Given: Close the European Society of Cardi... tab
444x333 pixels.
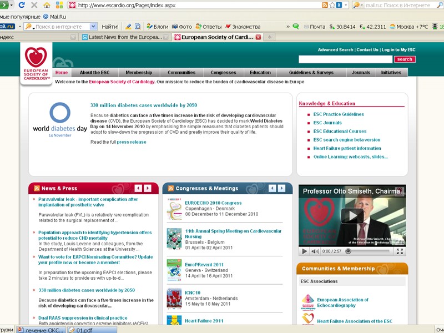Looking at the screenshot, I should 258,37.
